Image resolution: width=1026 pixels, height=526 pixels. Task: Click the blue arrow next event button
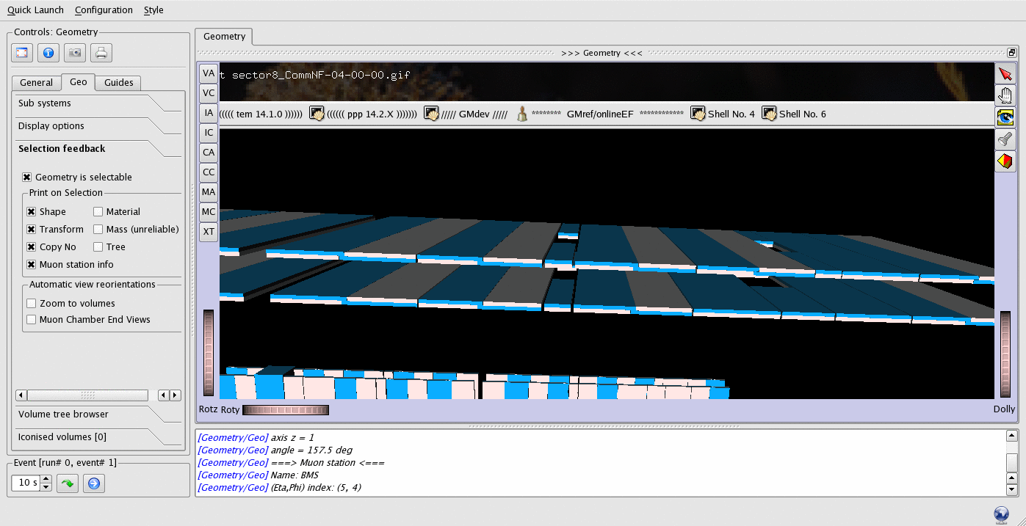tap(94, 483)
